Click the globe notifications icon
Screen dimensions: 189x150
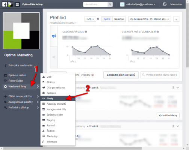click(x=165, y=4)
